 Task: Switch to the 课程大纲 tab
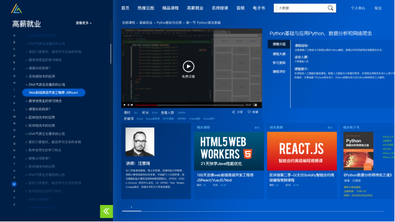tap(279, 54)
